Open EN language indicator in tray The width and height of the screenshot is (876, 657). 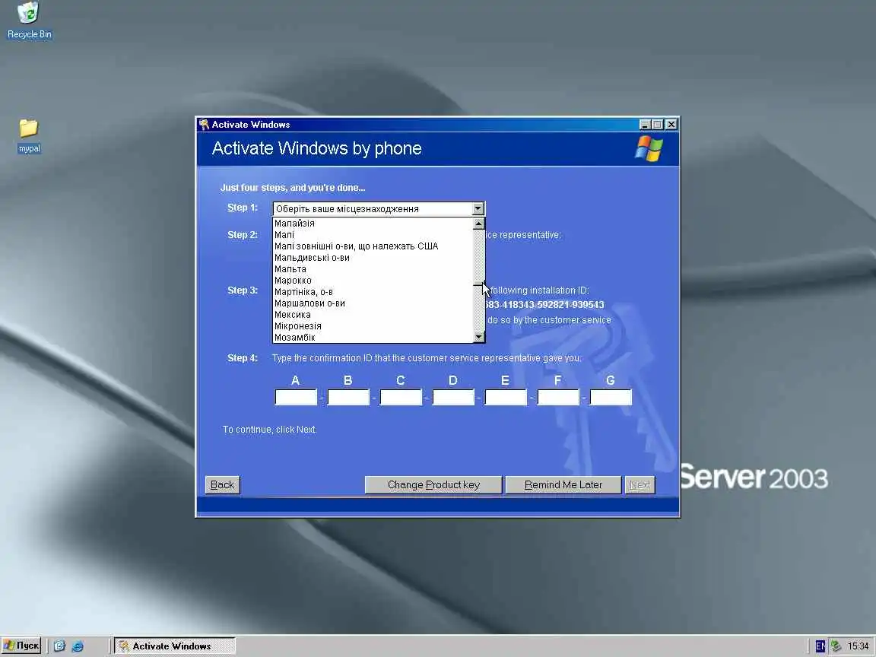tap(820, 646)
